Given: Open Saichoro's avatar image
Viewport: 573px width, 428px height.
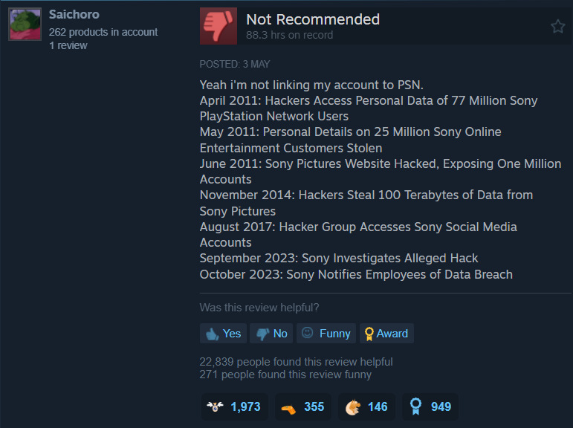Looking at the screenshot, I should [25, 25].
